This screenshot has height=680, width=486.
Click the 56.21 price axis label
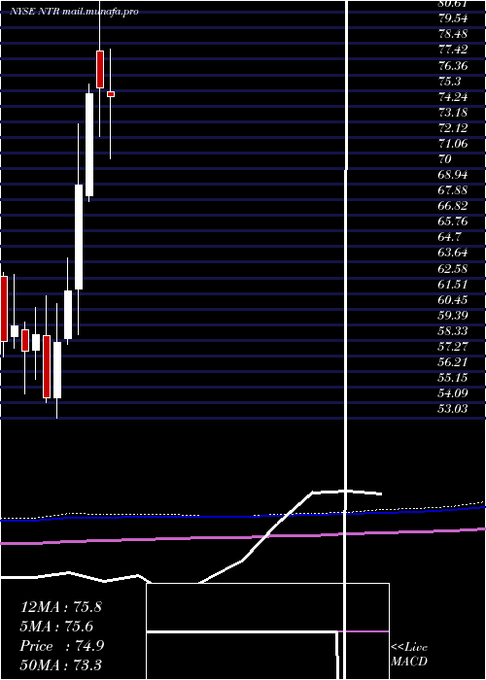[x=454, y=362]
